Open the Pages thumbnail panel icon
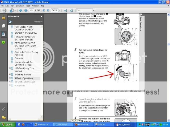 click(x=3, y=26)
